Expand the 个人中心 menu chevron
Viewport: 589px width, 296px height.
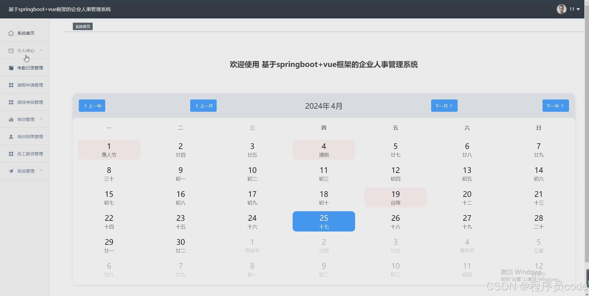click(x=42, y=50)
